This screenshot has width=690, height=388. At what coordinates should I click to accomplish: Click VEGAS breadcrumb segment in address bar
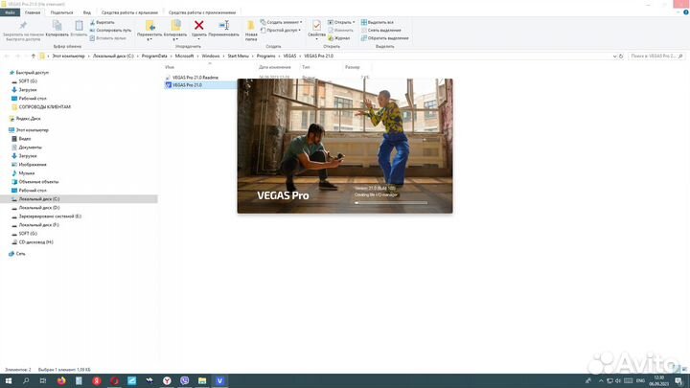289,56
